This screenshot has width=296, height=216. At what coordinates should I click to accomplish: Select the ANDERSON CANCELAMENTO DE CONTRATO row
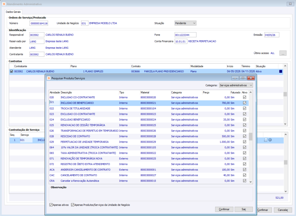point(149,169)
